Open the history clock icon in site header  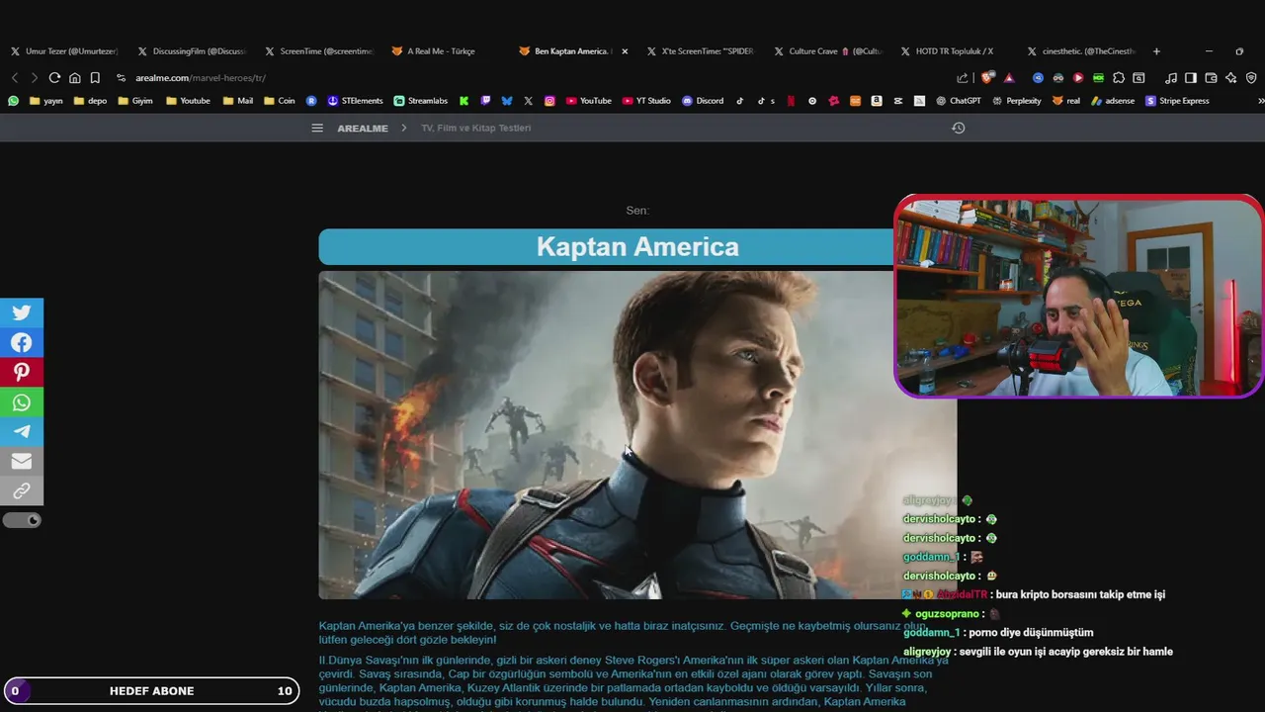[x=958, y=128]
